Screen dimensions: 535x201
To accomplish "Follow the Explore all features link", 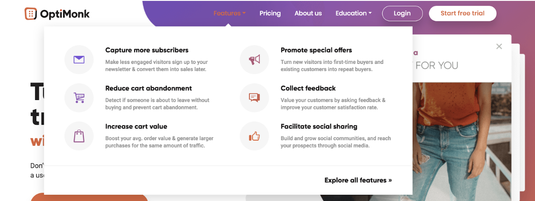I will coord(358,180).
